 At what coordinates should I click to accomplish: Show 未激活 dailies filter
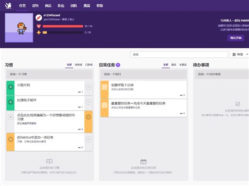point(183,65)
